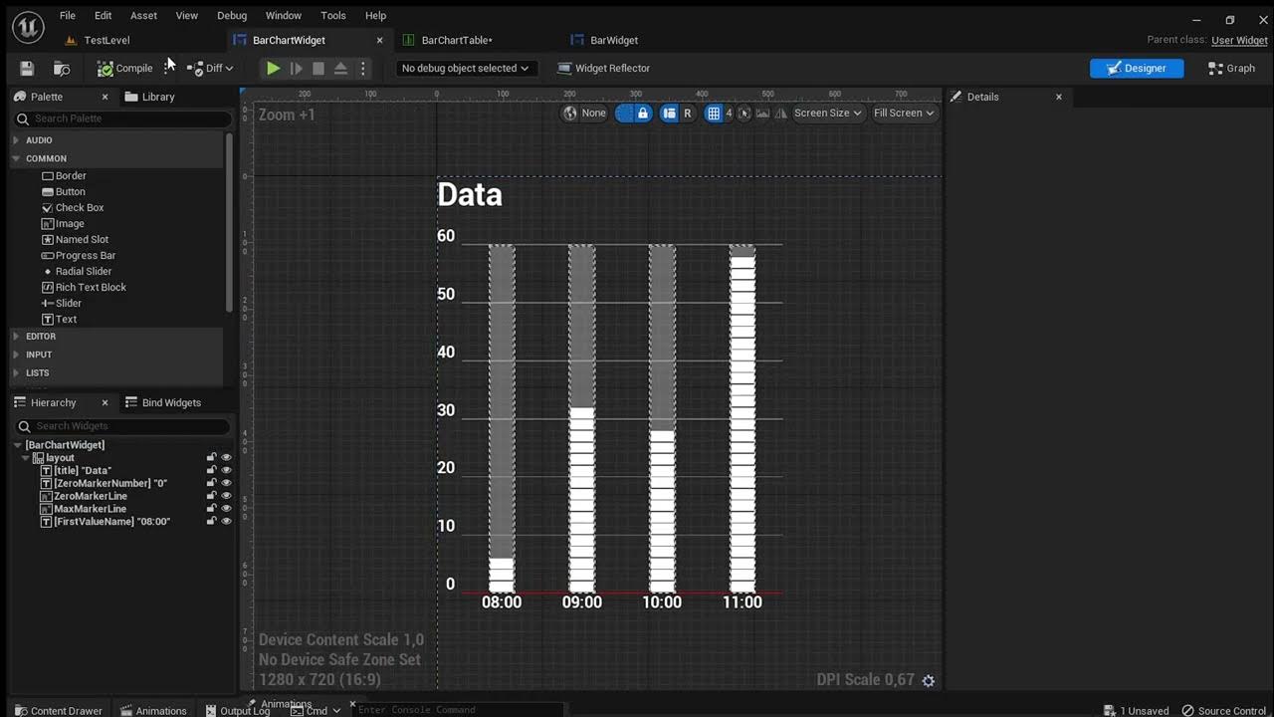
Task: Toggle lock on layout row
Action: click(x=211, y=458)
